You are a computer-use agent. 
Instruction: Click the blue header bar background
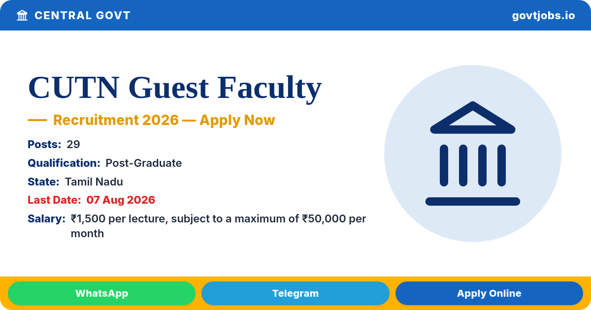click(320, 15)
